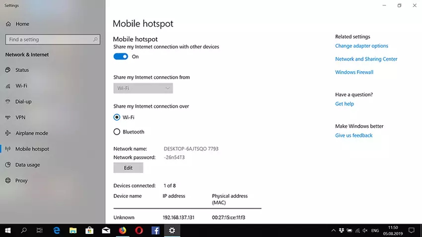The width and height of the screenshot is (422, 237).
Task: Open the Change adapter options link
Action: (361, 46)
